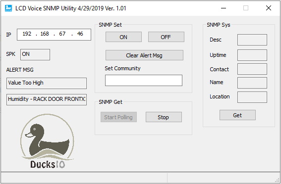Click the Desc field in SNMP Sys

tap(252, 40)
